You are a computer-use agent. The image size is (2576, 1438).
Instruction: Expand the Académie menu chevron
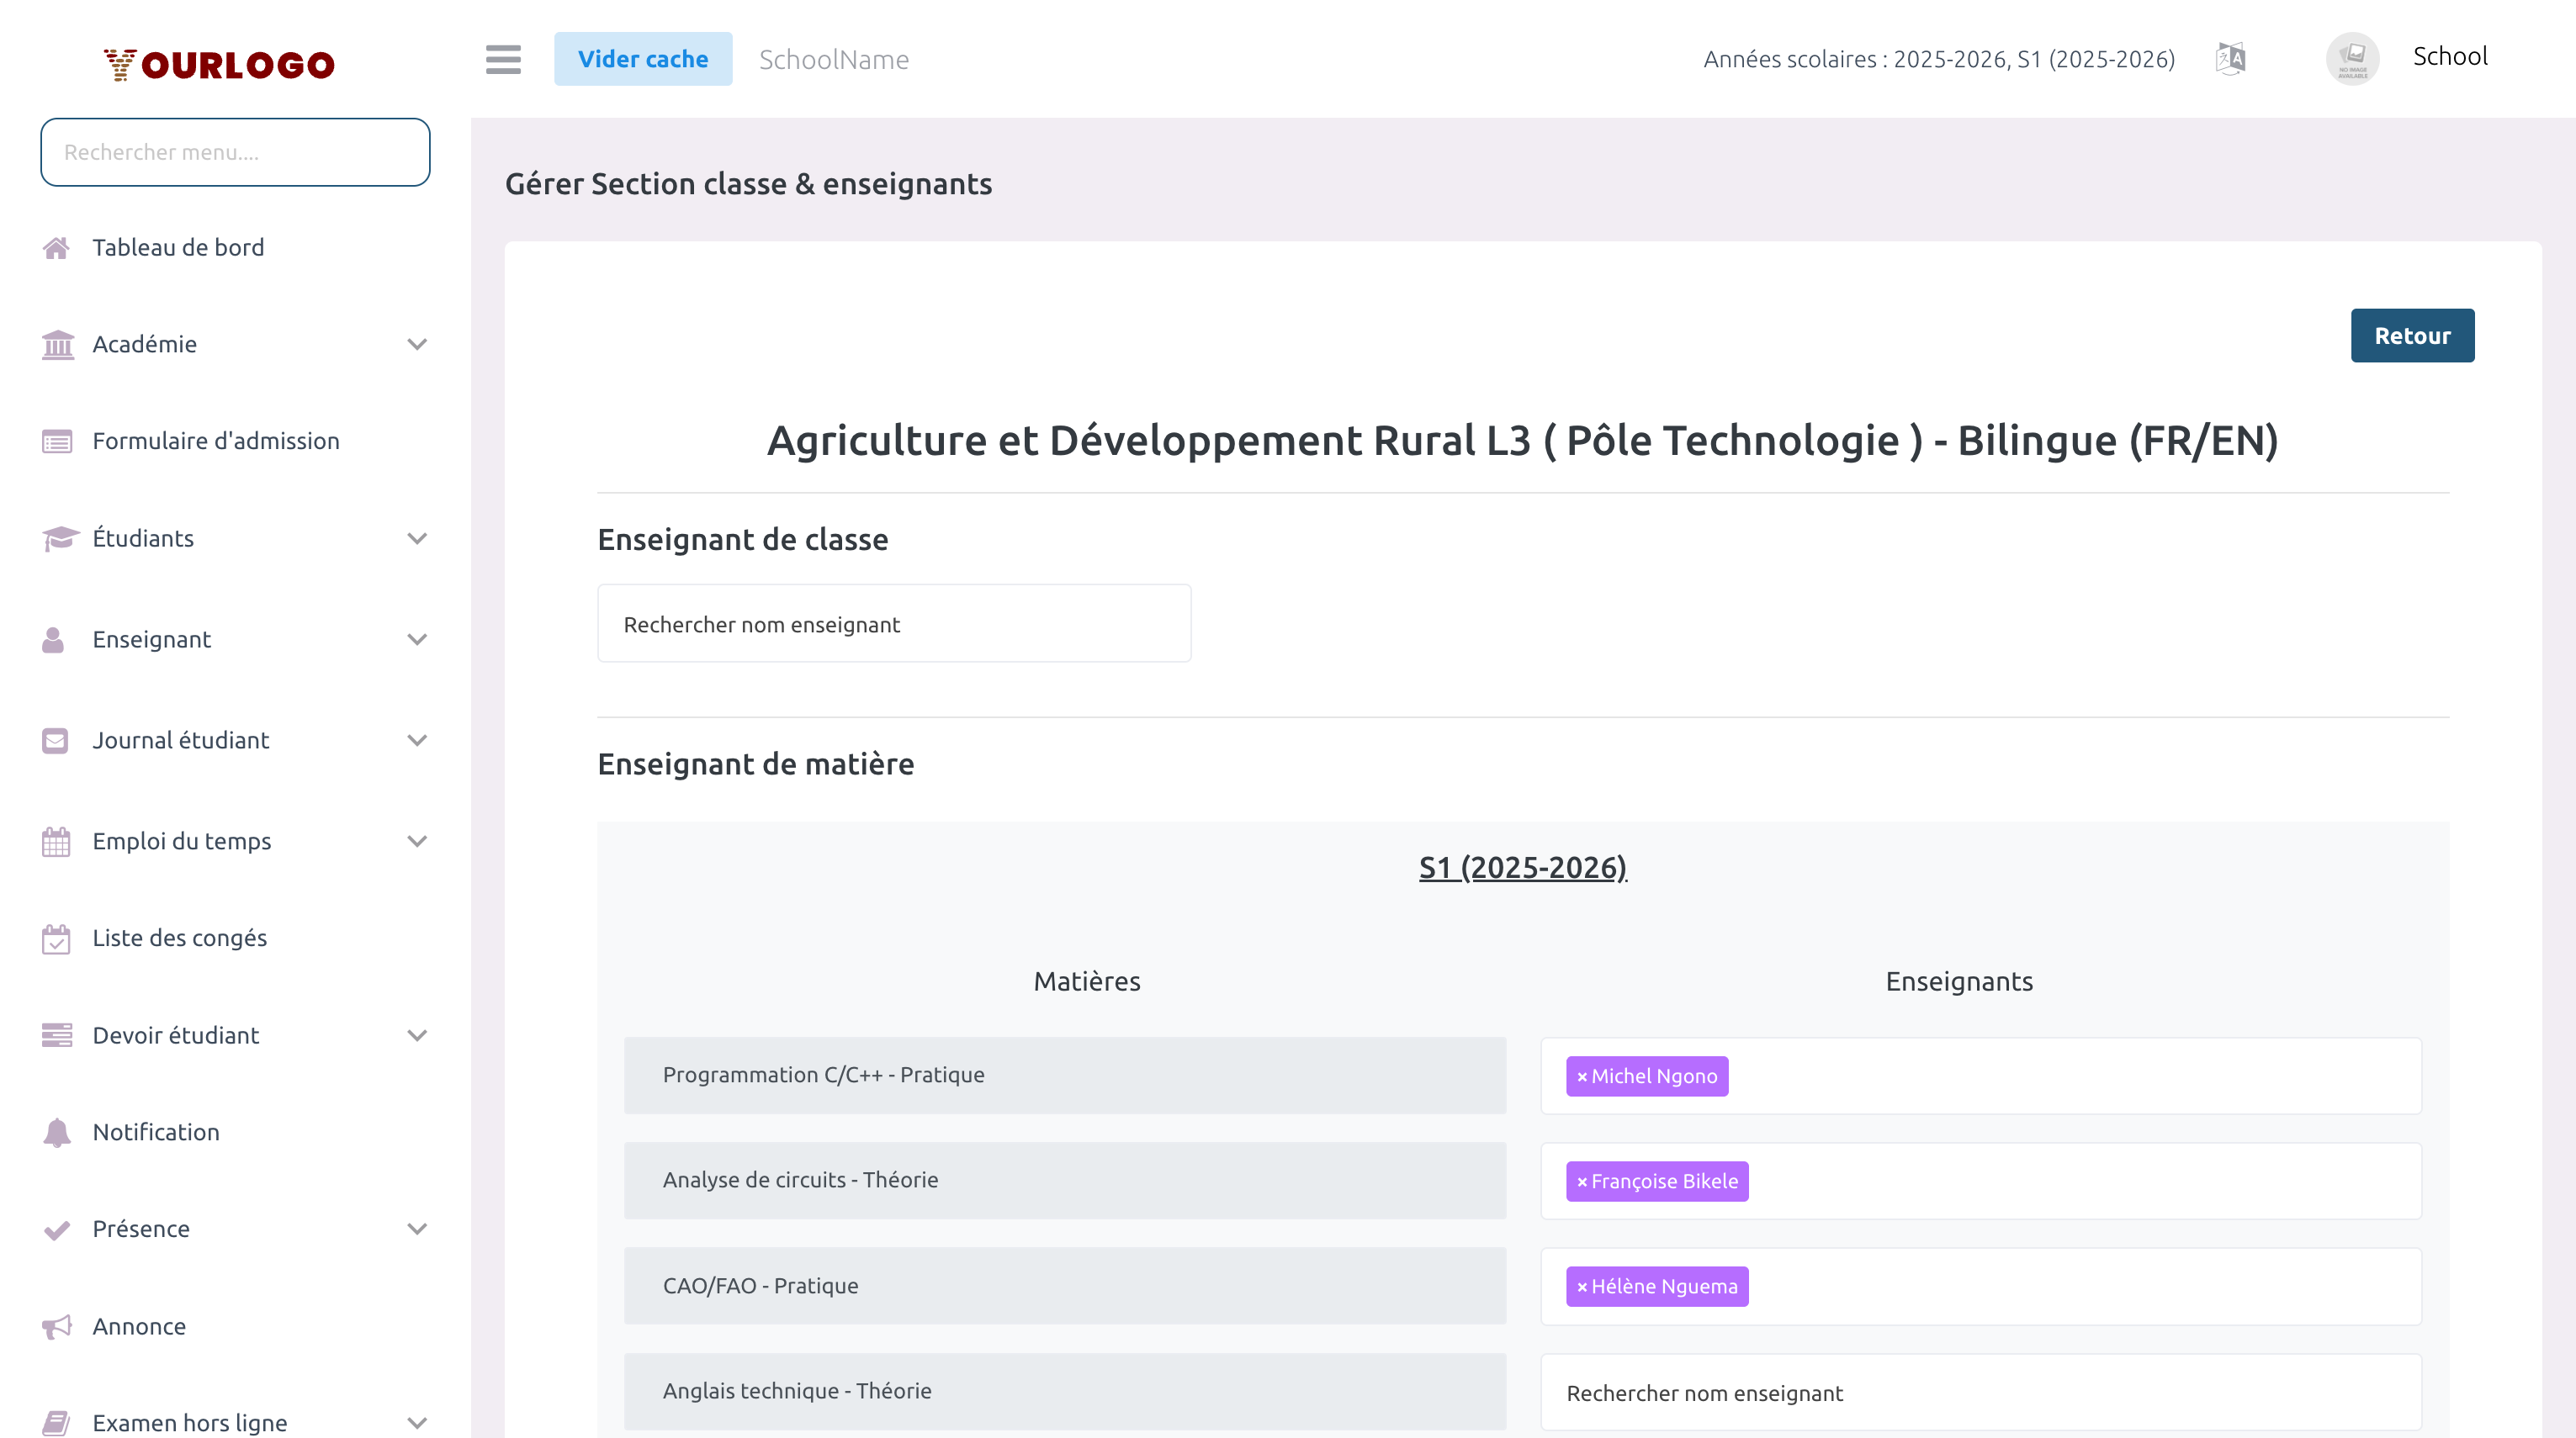pyautogui.click(x=417, y=345)
